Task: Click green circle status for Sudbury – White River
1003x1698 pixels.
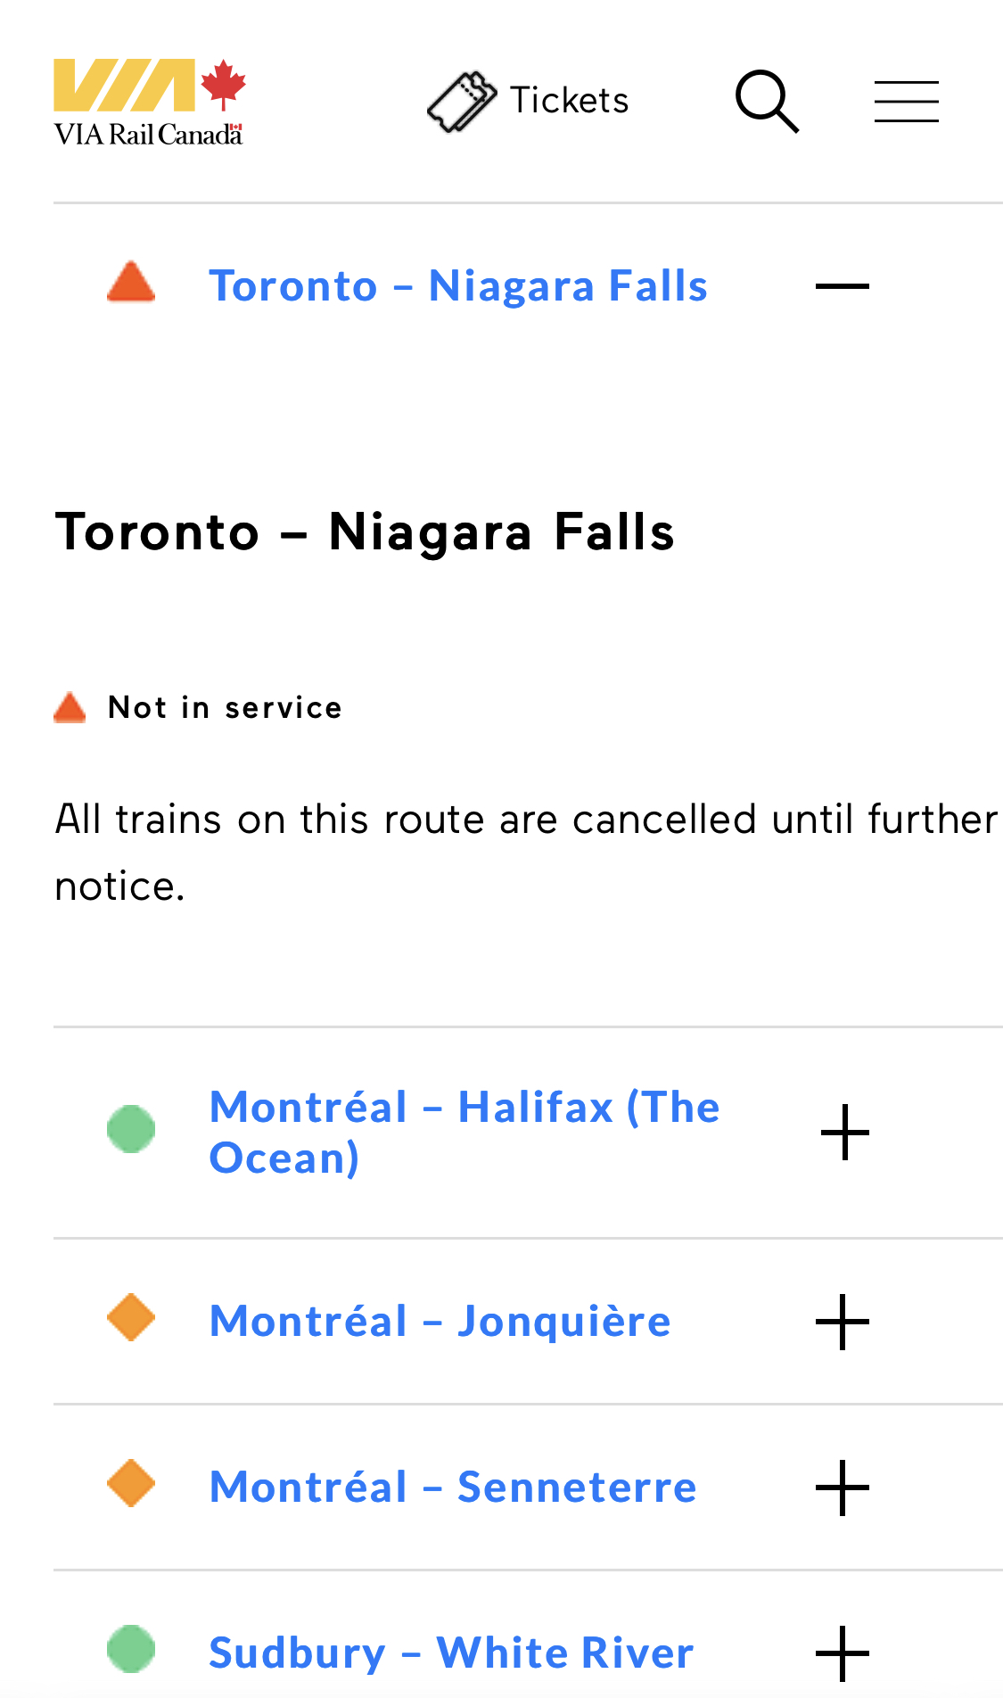Action: pos(131,1649)
